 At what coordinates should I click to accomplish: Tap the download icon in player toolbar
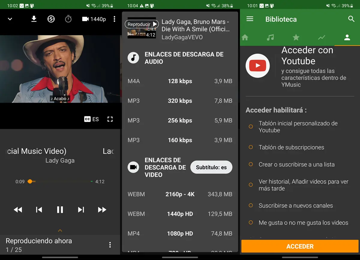34,19
